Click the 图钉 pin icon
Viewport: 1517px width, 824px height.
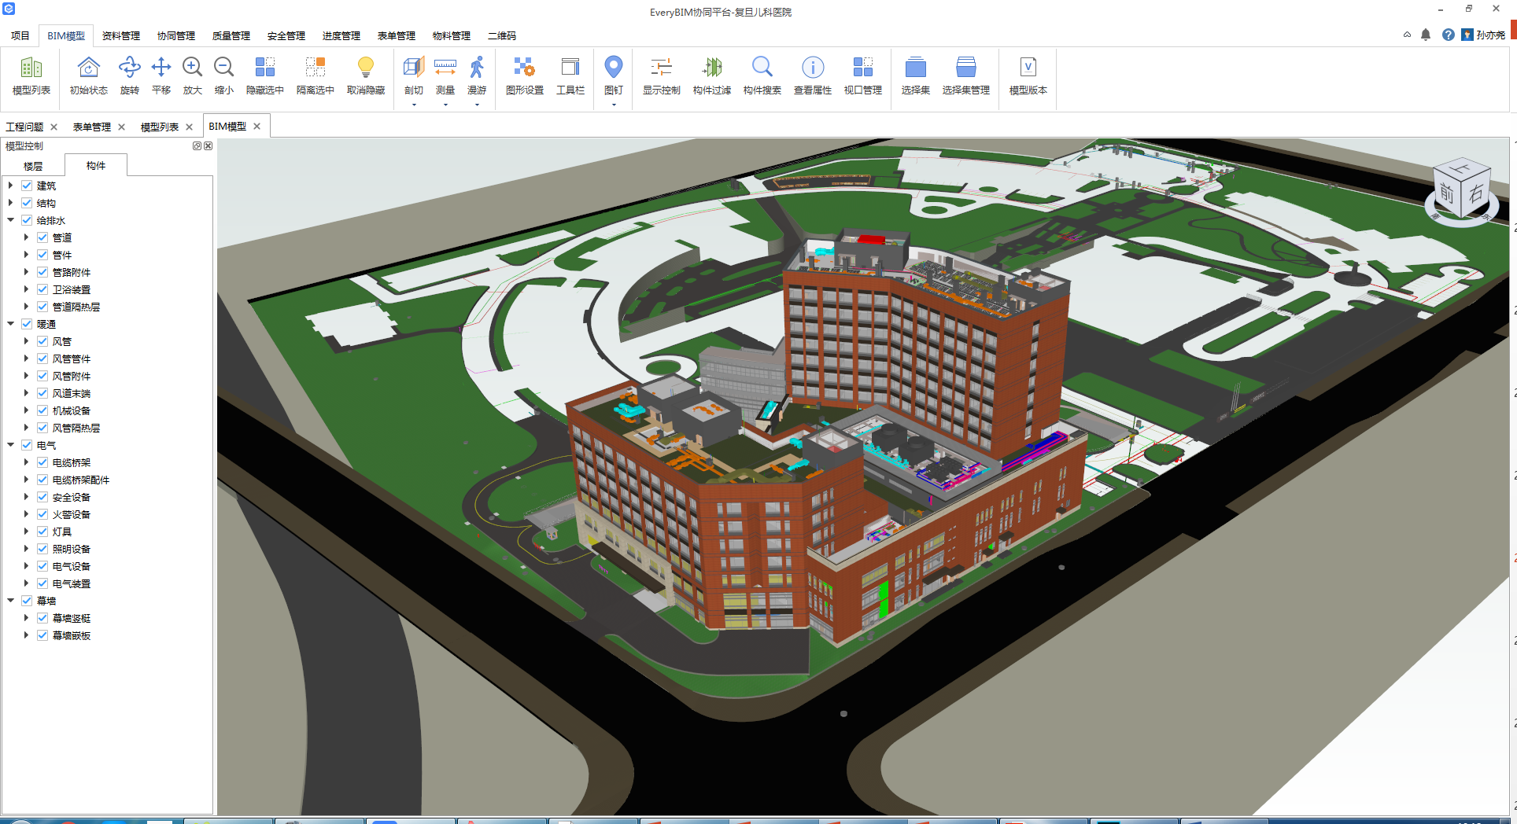point(614,75)
